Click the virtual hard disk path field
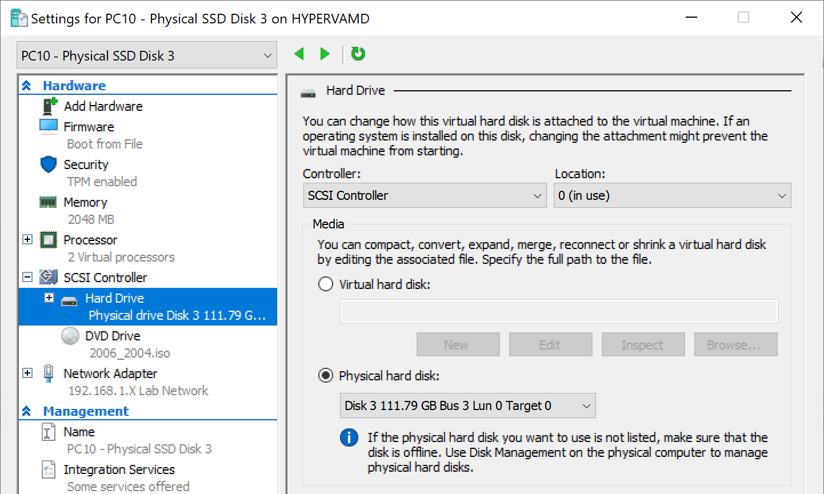 point(559,311)
